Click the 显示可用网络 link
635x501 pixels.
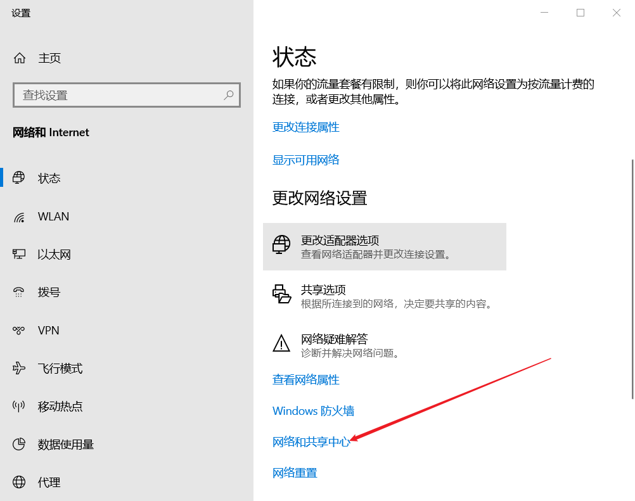(305, 160)
